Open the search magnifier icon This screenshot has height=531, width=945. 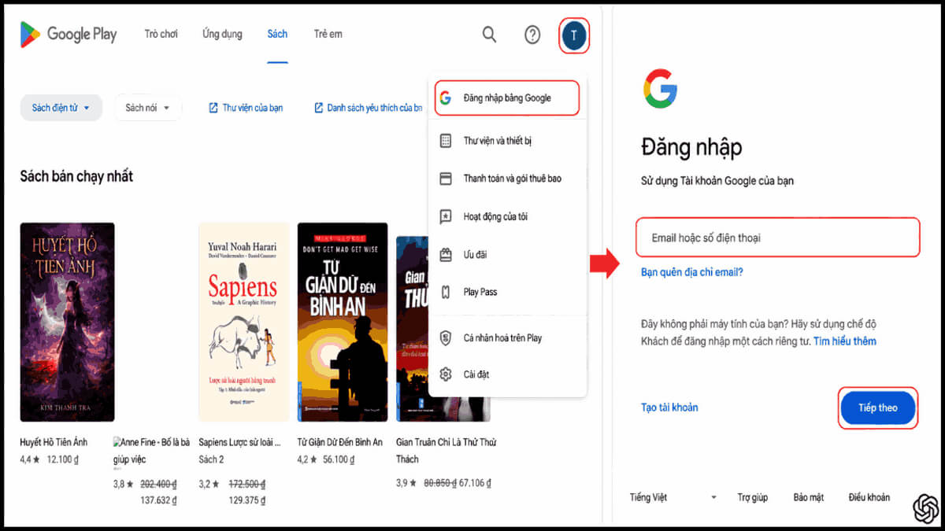click(490, 35)
